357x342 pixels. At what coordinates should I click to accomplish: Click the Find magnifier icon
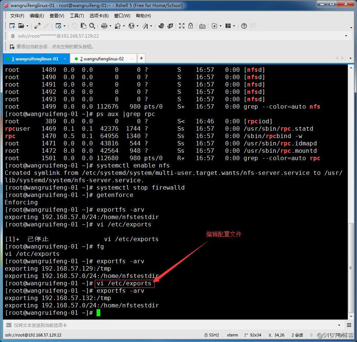pos(92,26)
